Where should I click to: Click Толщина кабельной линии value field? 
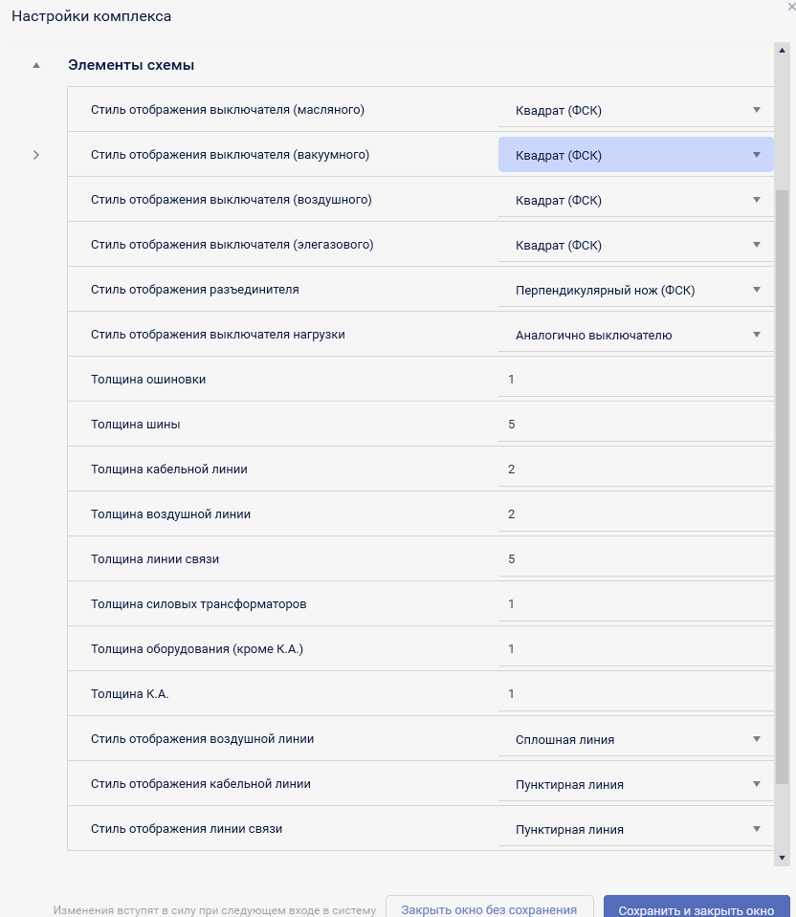point(635,469)
